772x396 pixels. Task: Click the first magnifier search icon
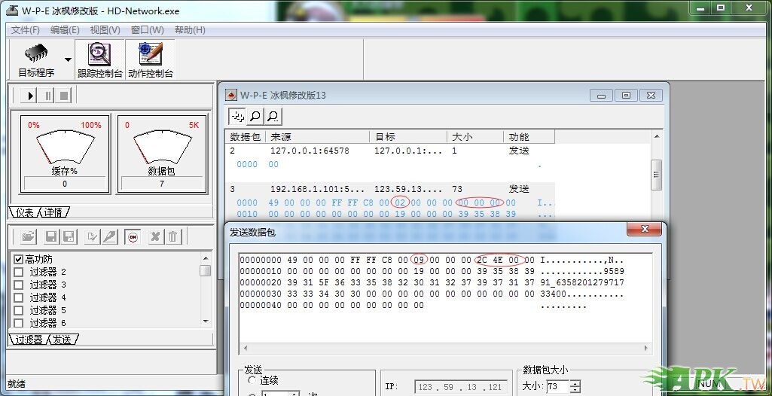click(x=255, y=116)
